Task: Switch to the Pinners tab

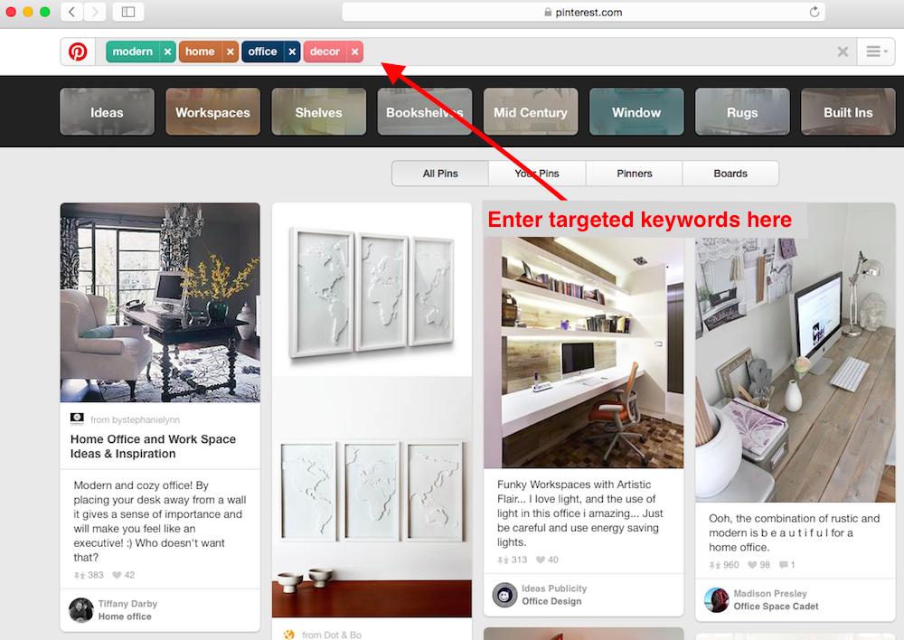Action: click(635, 174)
